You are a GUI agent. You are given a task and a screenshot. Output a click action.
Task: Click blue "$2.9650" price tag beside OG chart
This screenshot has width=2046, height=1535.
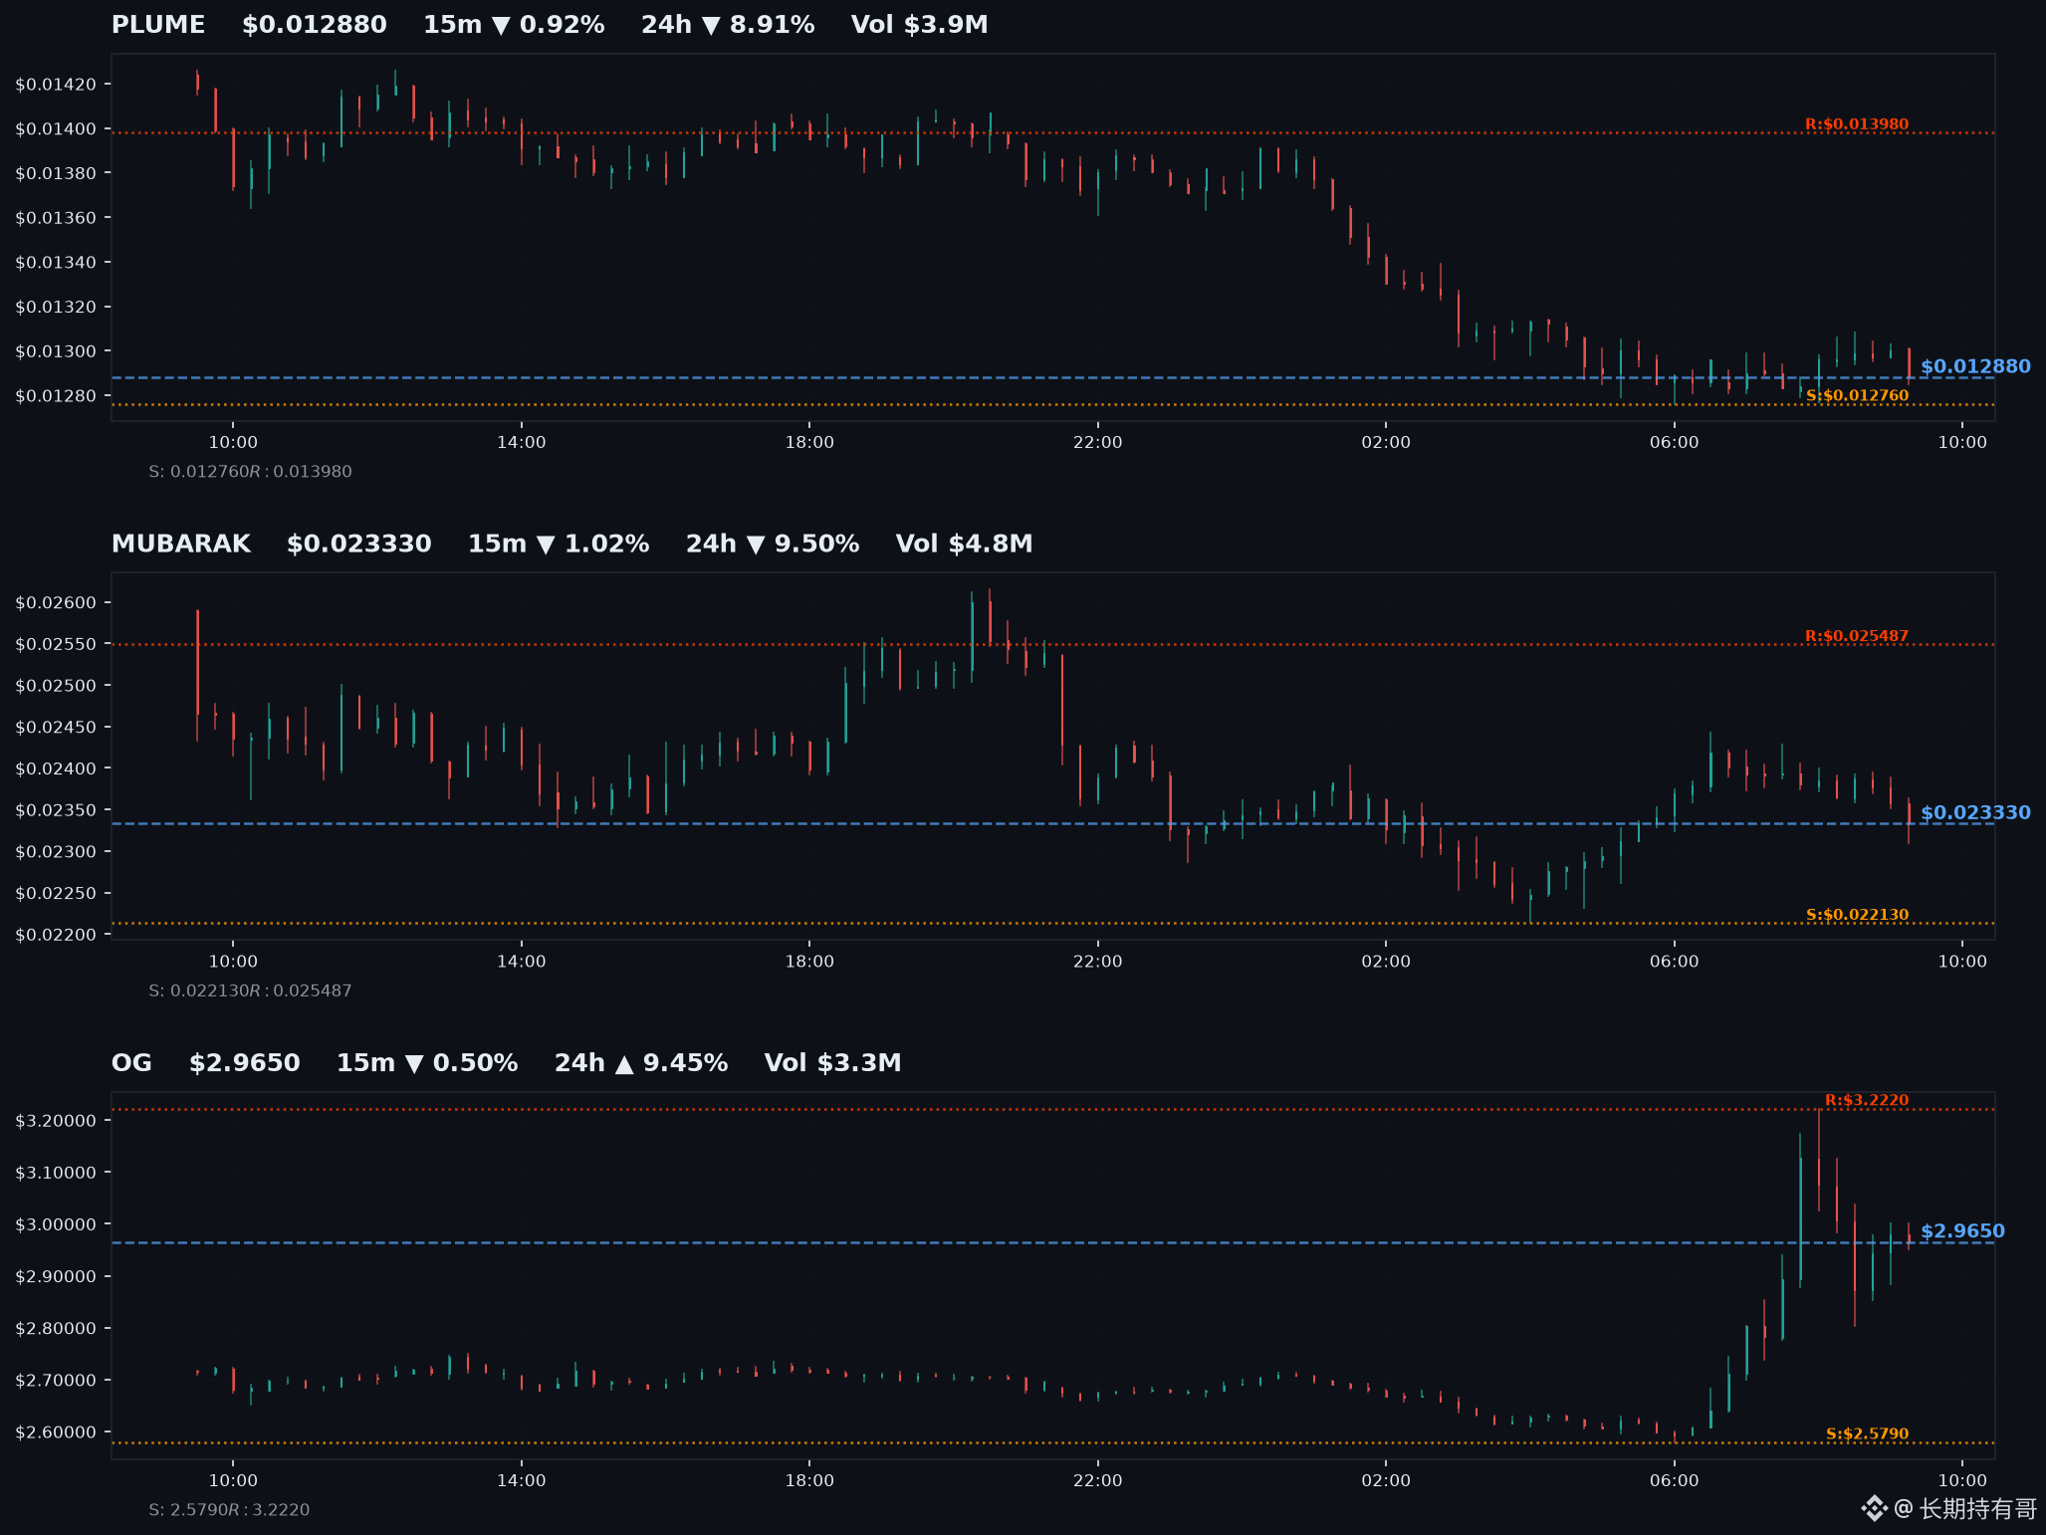click(x=1962, y=1231)
